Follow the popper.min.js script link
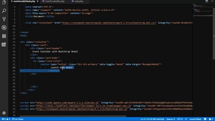The width and height of the screenshot is (215, 121). (x=84, y=106)
